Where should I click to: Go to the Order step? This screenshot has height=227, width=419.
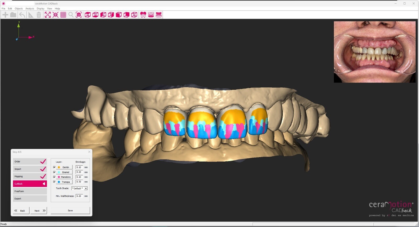[30, 162]
